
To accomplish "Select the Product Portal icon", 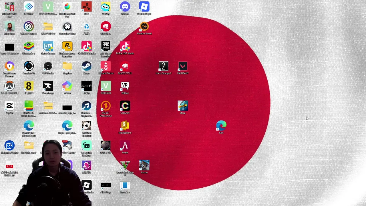I will point(144,27).
